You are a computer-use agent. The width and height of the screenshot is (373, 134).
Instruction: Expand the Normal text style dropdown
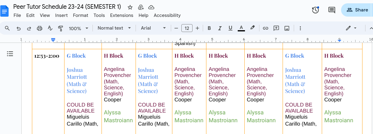coord(114,28)
